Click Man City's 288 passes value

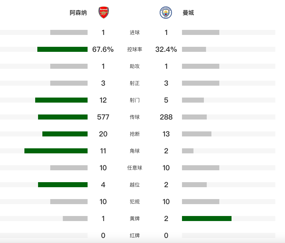(166, 117)
